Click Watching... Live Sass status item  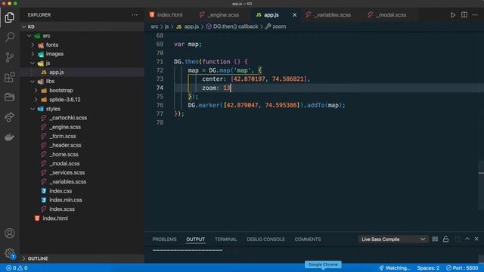tap(395, 268)
